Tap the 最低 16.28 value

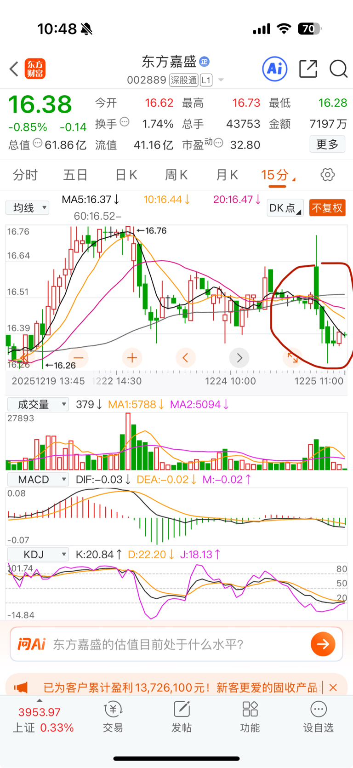(x=333, y=103)
